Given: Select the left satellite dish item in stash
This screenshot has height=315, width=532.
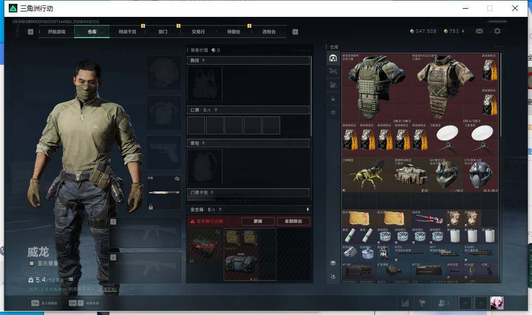Looking at the screenshot, I should click(x=446, y=140).
